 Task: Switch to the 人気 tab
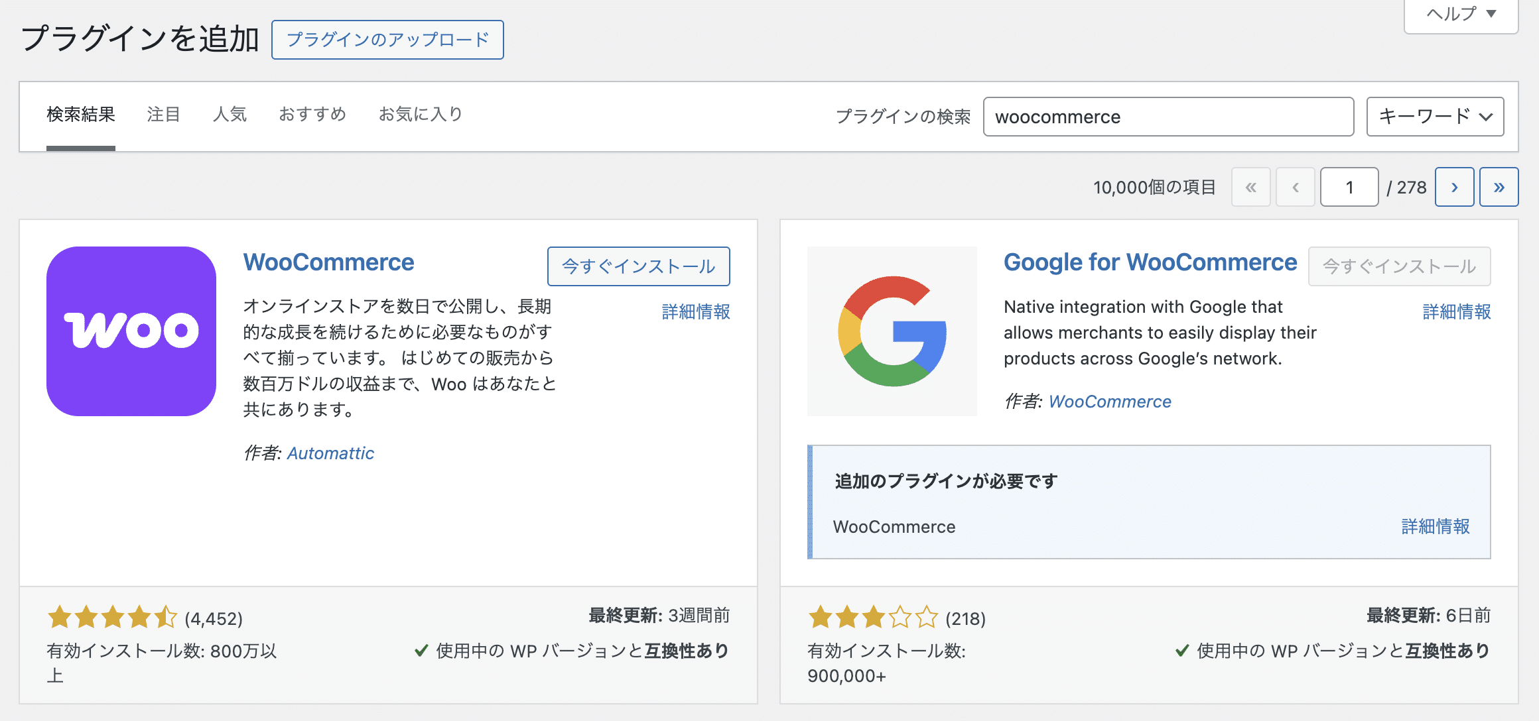point(230,114)
